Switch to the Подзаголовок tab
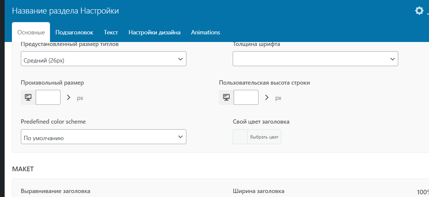This screenshot has width=429, height=197. click(x=74, y=32)
